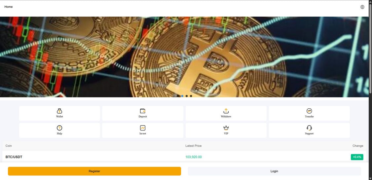Image resolution: width=372 pixels, height=180 pixels.
Task: Select the second blue carousel dot
Action: click(x=182, y=96)
